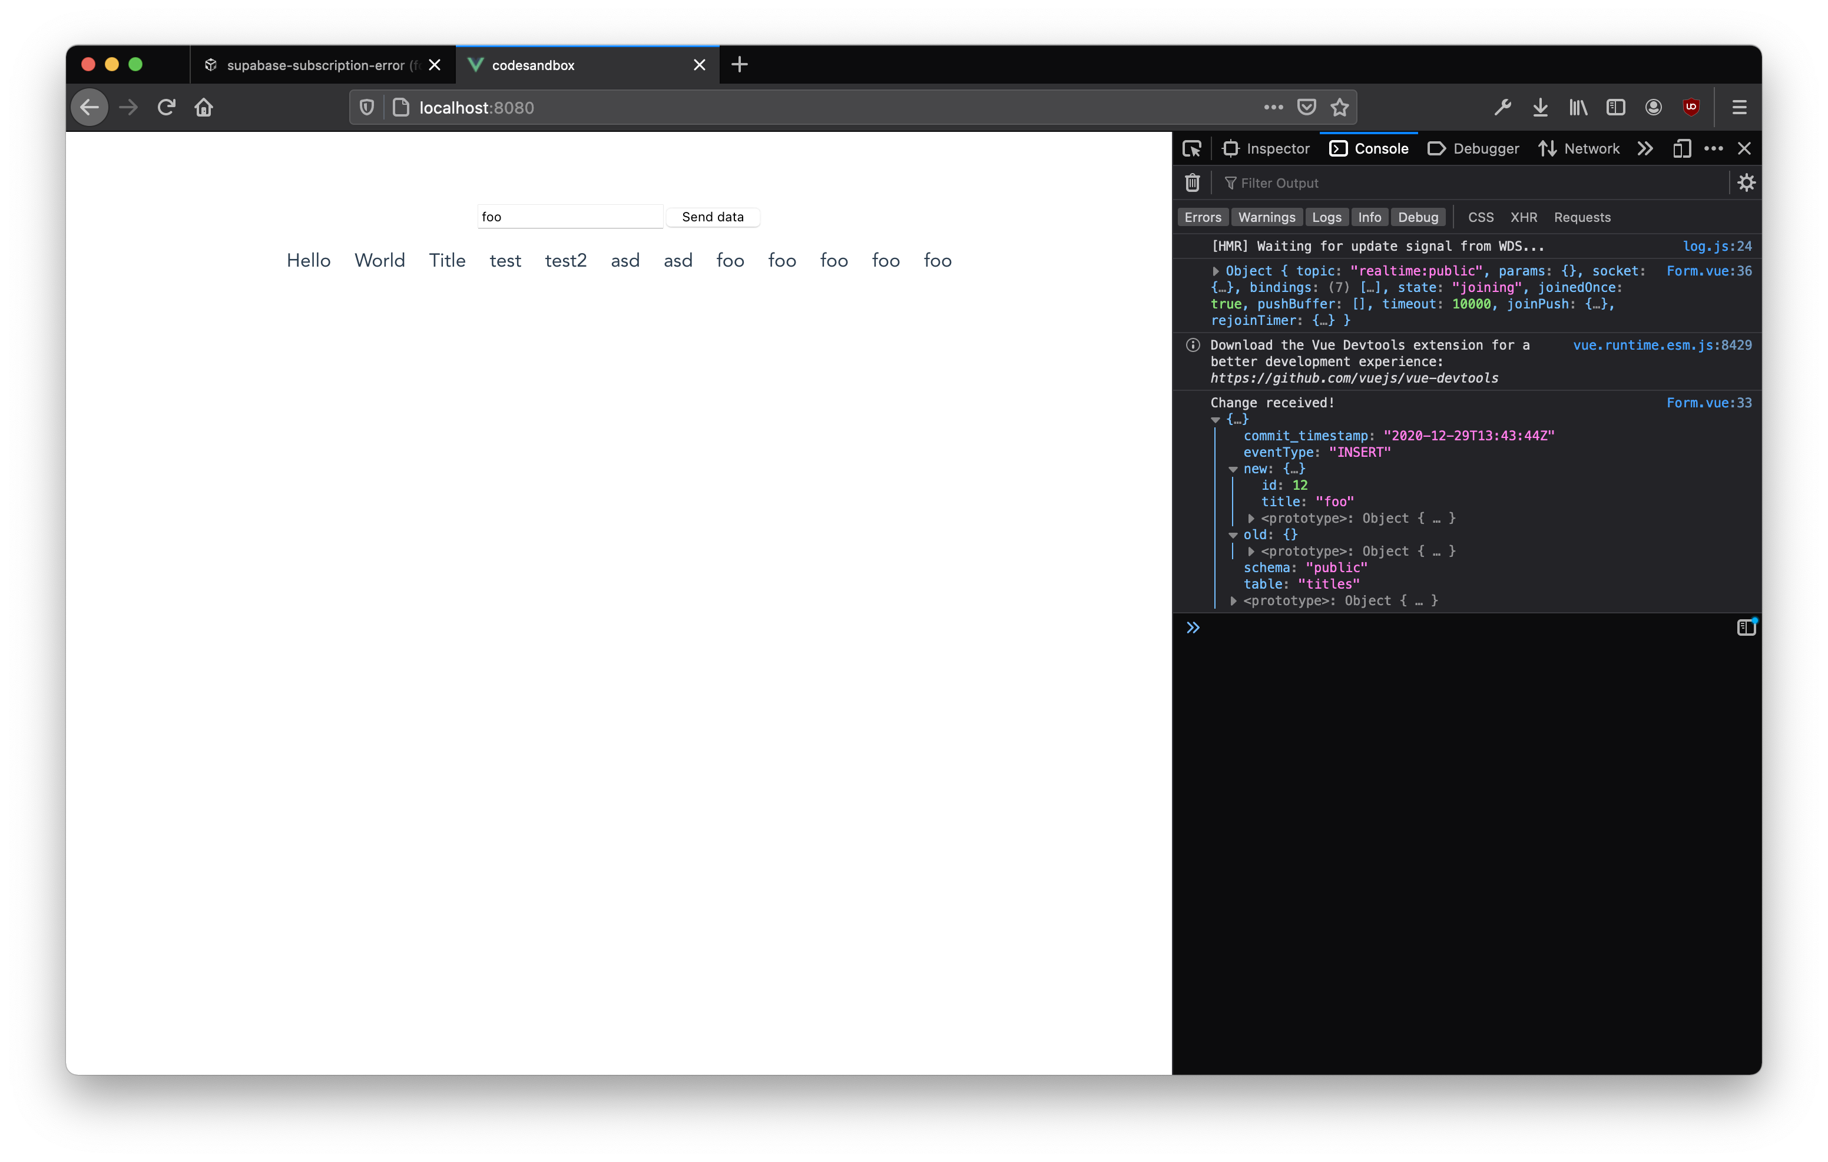The width and height of the screenshot is (1828, 1162).
Task: Toggle the Info filter in console
Action: (x=1369, y=217)
